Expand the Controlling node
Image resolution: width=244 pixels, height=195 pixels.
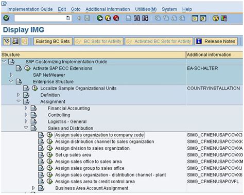click(x=26, y=115)
